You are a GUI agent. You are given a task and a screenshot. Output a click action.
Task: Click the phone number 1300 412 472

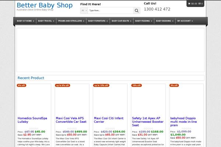(x=157, y=9)
